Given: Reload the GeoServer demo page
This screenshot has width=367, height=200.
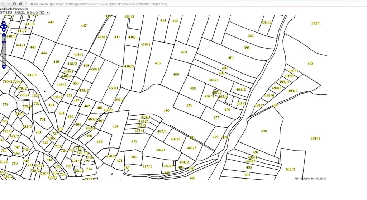Looking at the screenshot, I should pyautogui.click(x=14, y=4).
